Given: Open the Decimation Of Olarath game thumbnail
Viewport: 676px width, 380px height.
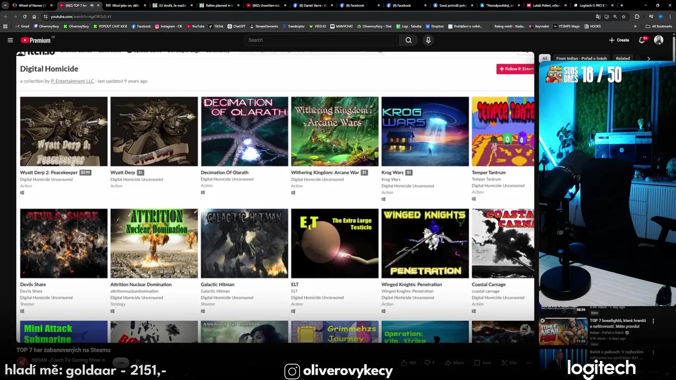Looking at the screenshot, I should pyautogui.click(x=245, y=131).
